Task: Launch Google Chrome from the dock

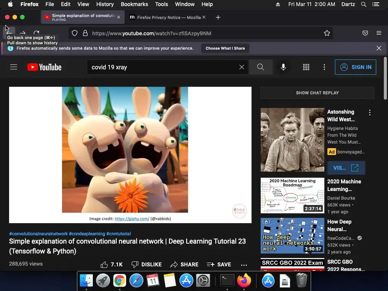Action: coord(119,281)
